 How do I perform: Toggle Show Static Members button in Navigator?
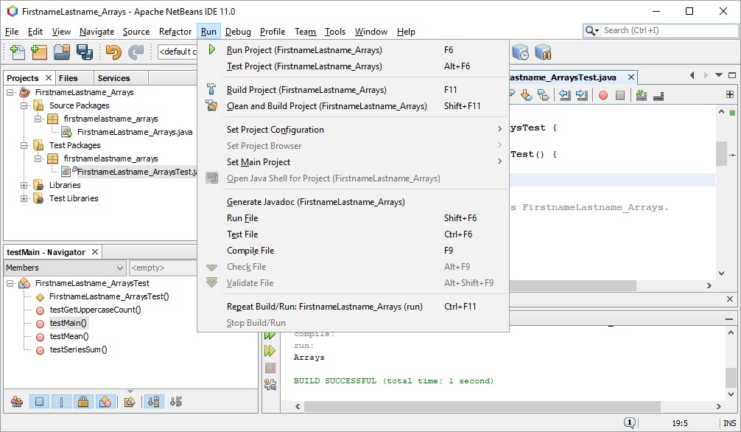point(61,402)
